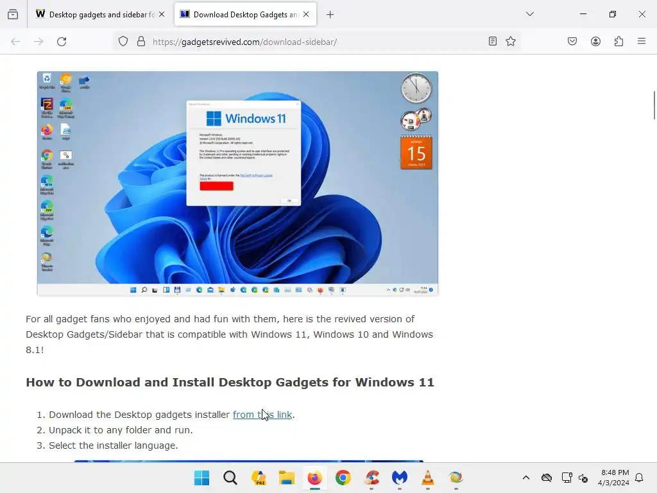
Task: Open Malwarebytes from the taskbar
Action: 399,478
